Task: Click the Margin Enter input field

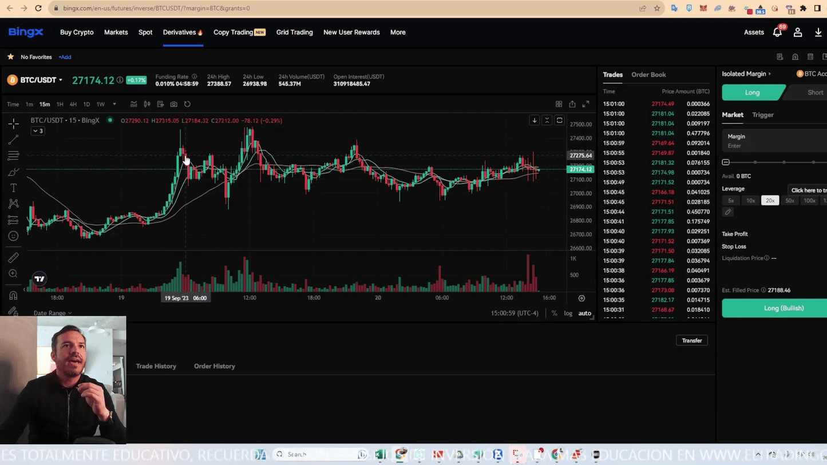Action: pyautogui.click(x=774, y=141)
